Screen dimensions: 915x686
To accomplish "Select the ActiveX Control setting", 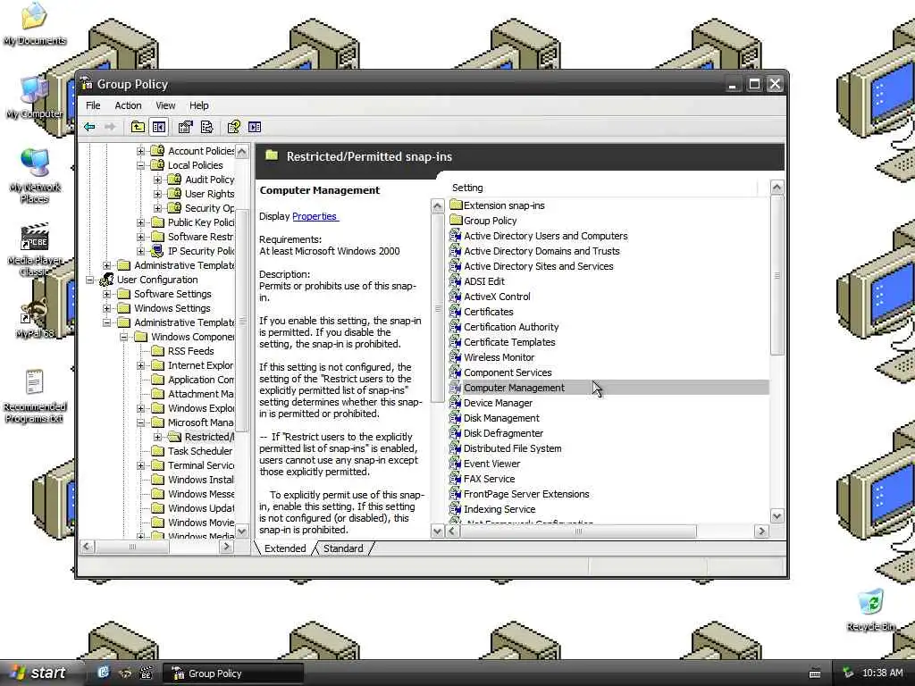I will click(497, 297).
